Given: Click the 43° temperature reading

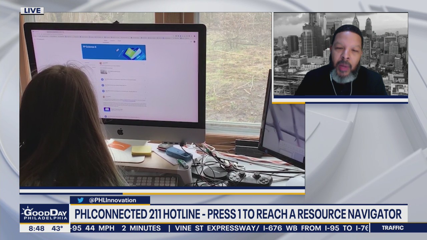Looking at the screenshot, I should 57,229.
